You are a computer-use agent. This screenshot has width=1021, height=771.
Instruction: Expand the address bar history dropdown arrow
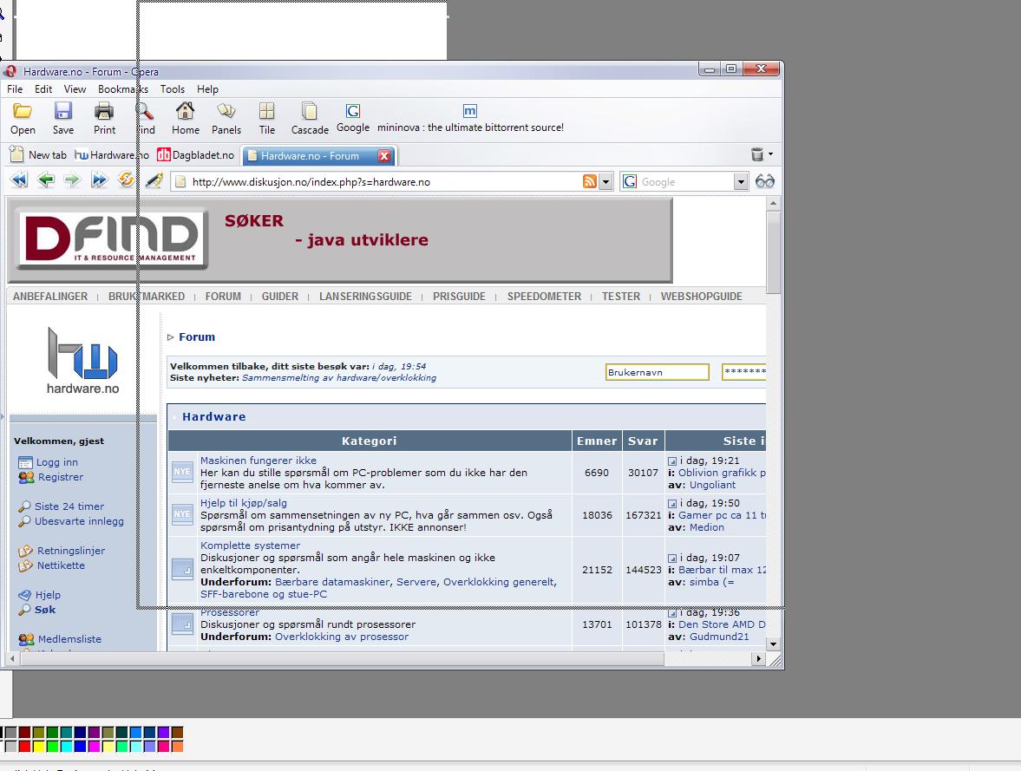pos(606,181)
